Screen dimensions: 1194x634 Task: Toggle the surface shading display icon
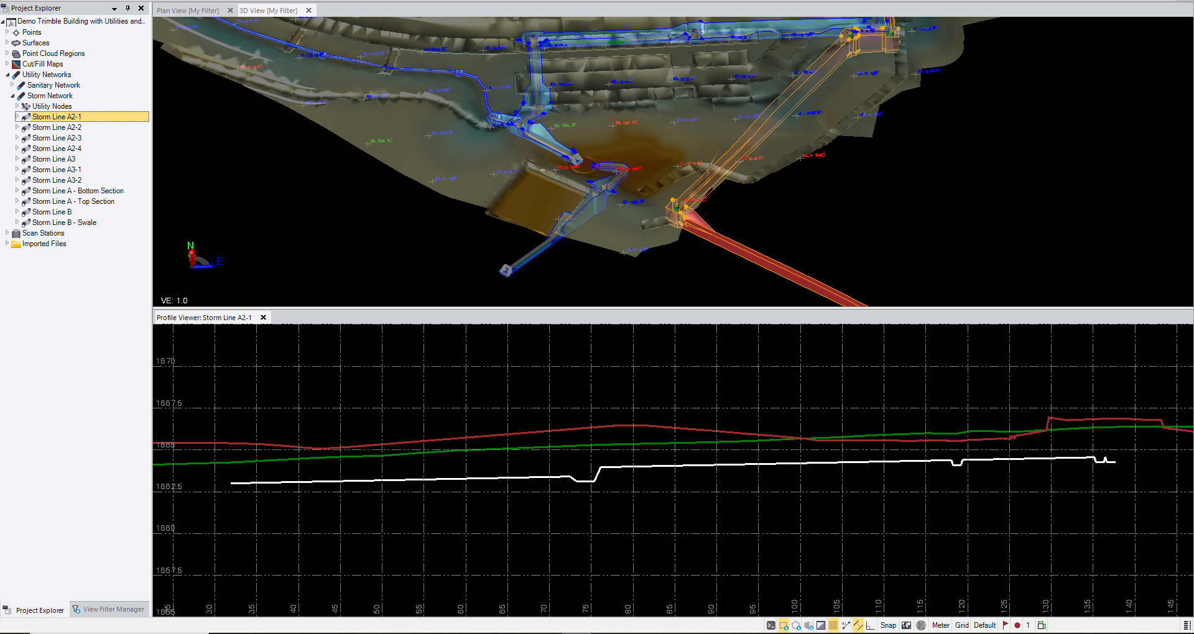[x=821, y=625]
